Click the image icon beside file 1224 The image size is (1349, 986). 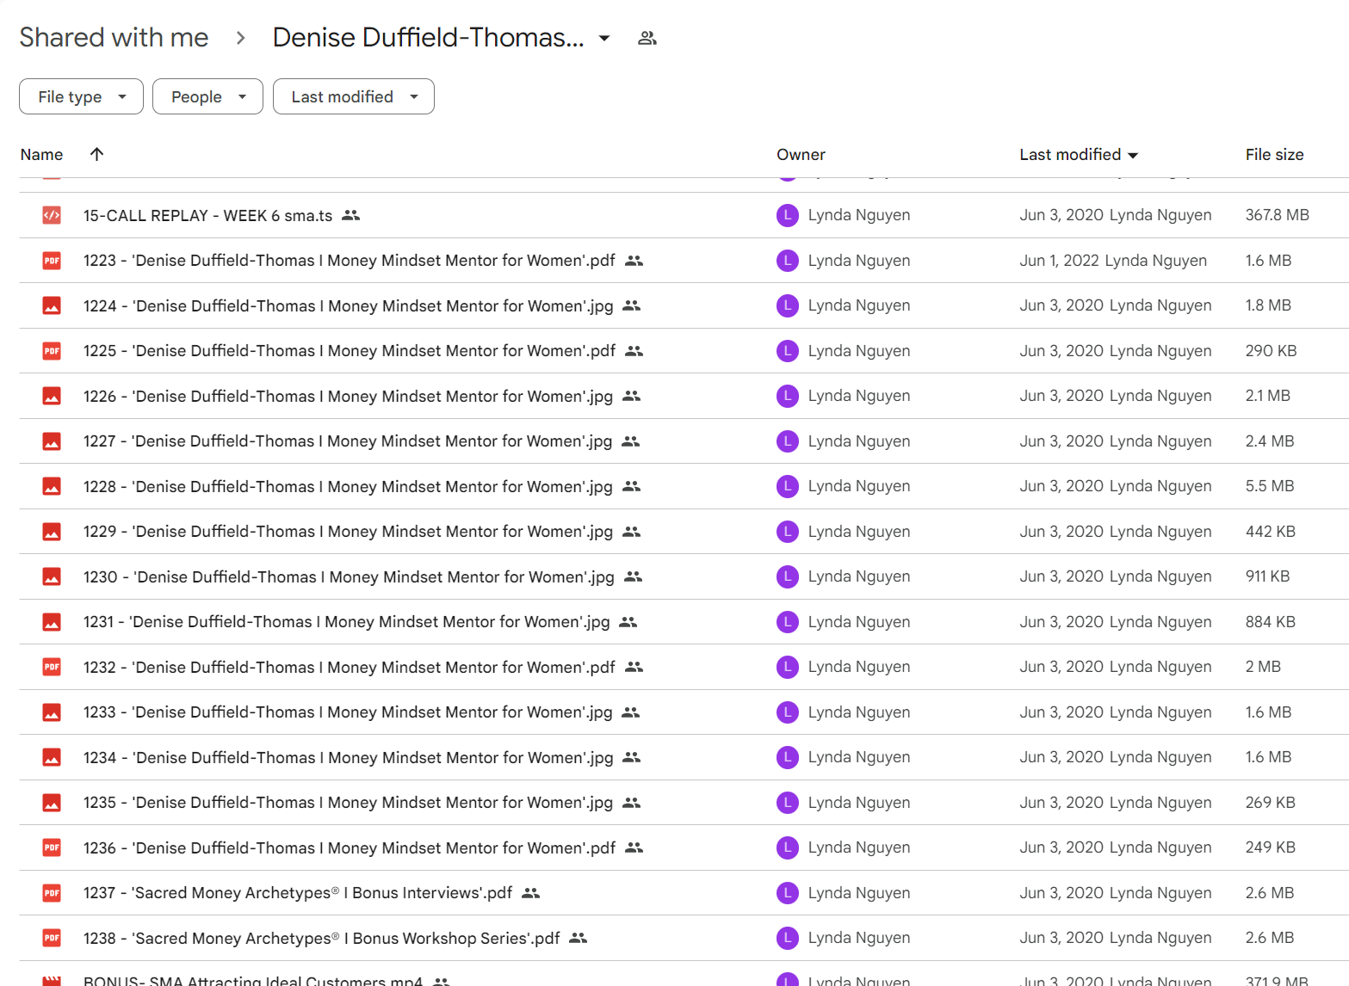click(52, 305)
